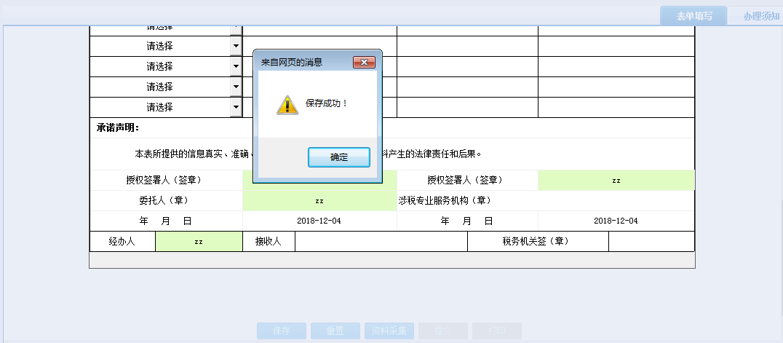Expand the third 请选择 dropdown from bottom
The width and height of the screenshot is (783, 343).
[236, 66]
